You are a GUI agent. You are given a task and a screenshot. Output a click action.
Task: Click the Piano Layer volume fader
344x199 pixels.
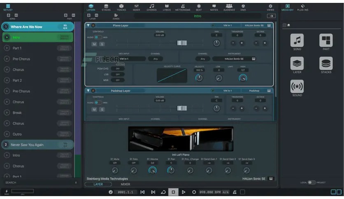tap(181, 43)
